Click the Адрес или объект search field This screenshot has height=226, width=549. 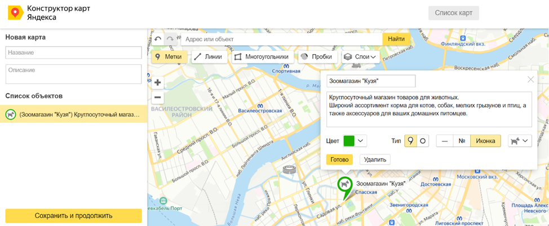pos(282,39)
